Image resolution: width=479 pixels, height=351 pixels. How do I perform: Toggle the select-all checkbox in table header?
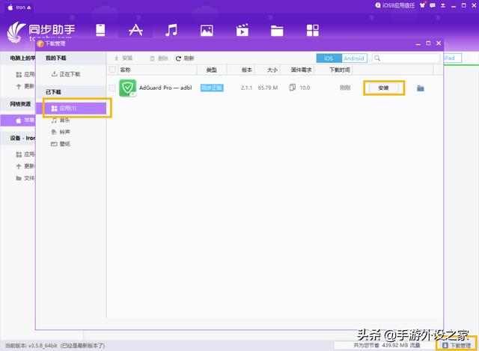[112, 70]
